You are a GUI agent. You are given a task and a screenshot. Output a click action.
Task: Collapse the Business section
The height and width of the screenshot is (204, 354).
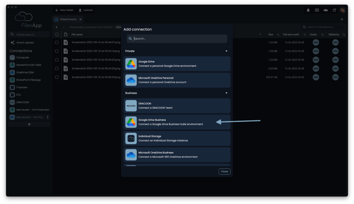226,93
